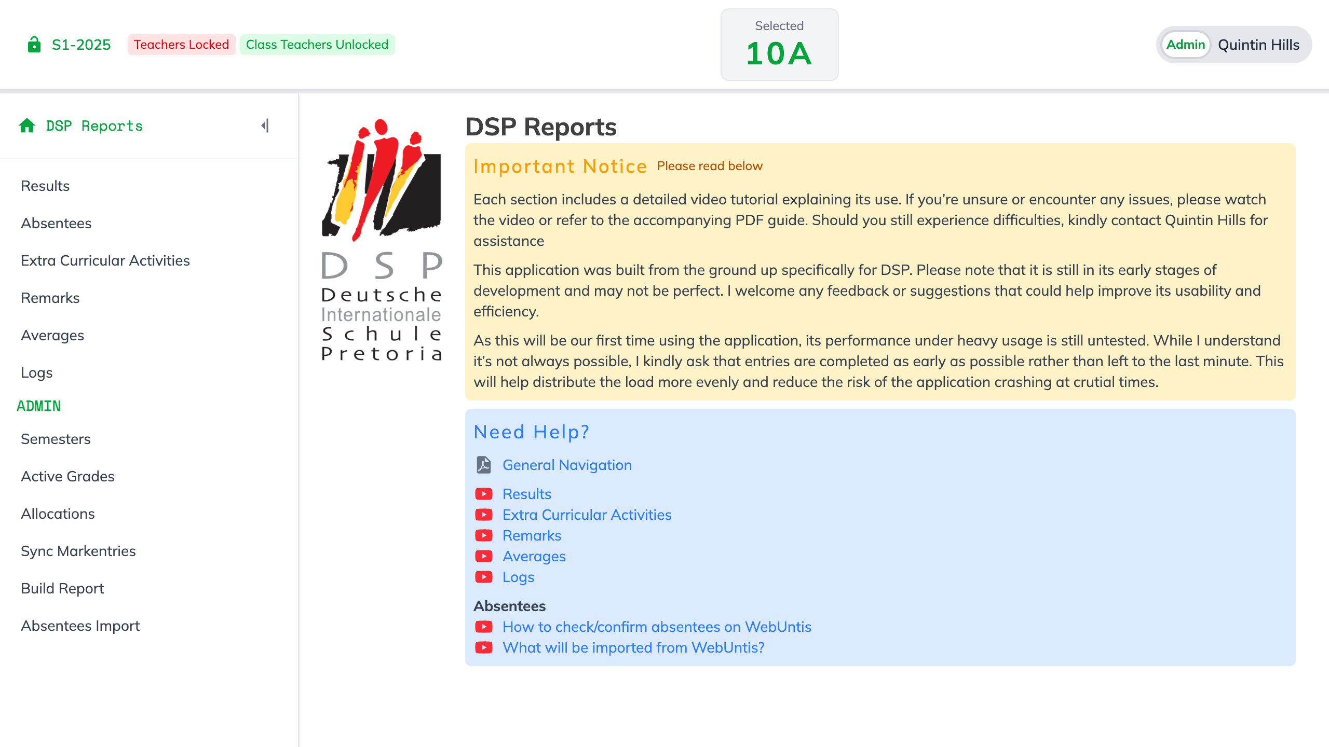Open the PDF icon for General Navigation

coord(483,465)
